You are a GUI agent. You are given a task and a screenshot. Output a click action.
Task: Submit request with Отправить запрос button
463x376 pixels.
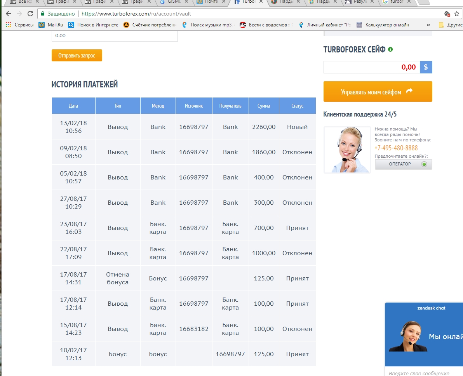[77, 56]
